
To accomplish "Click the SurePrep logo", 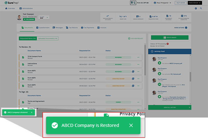I will coord(12,3).
